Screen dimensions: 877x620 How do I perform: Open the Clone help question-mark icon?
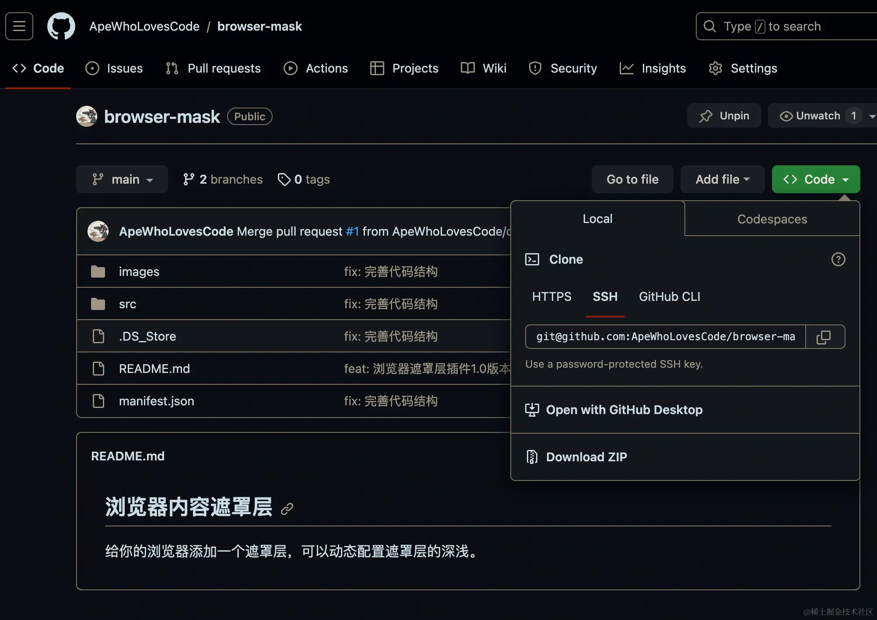tap(838, 259)
